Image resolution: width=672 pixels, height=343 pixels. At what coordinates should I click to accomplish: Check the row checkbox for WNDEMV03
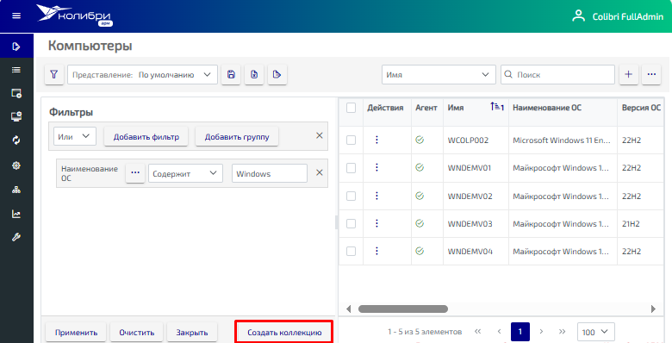tap(351, 223)
